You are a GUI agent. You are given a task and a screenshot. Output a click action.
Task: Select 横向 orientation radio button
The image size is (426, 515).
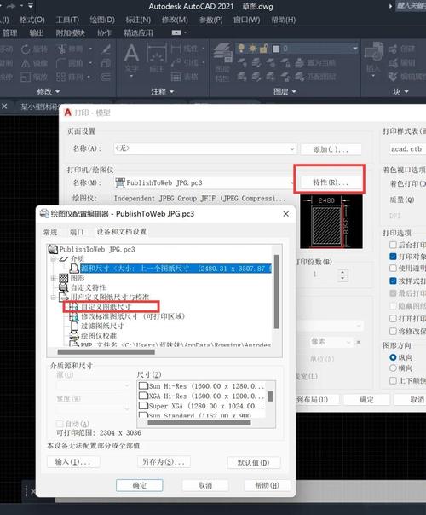393,368
